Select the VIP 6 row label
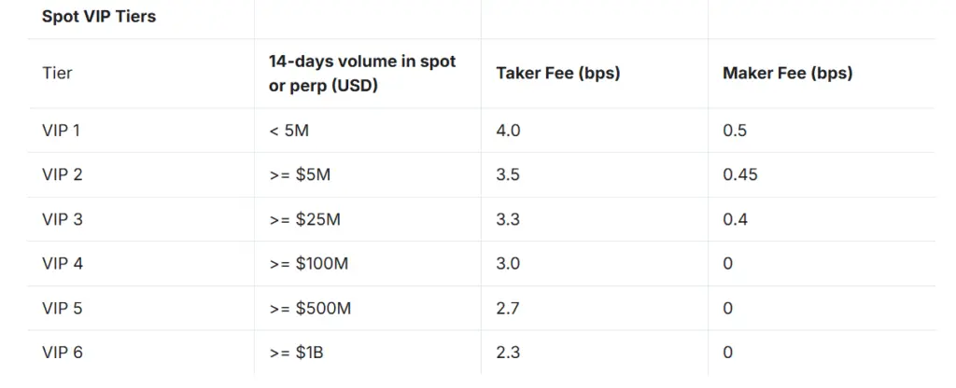The width and height of the screenshot is (956, 388). 63,353
